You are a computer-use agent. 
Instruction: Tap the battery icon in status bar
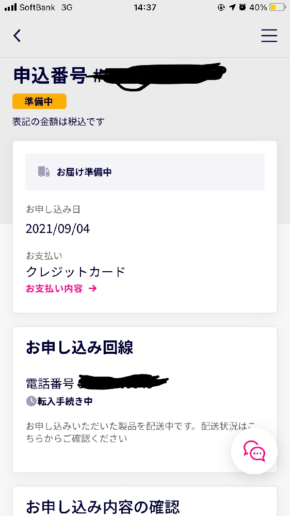tap(277, 7)
